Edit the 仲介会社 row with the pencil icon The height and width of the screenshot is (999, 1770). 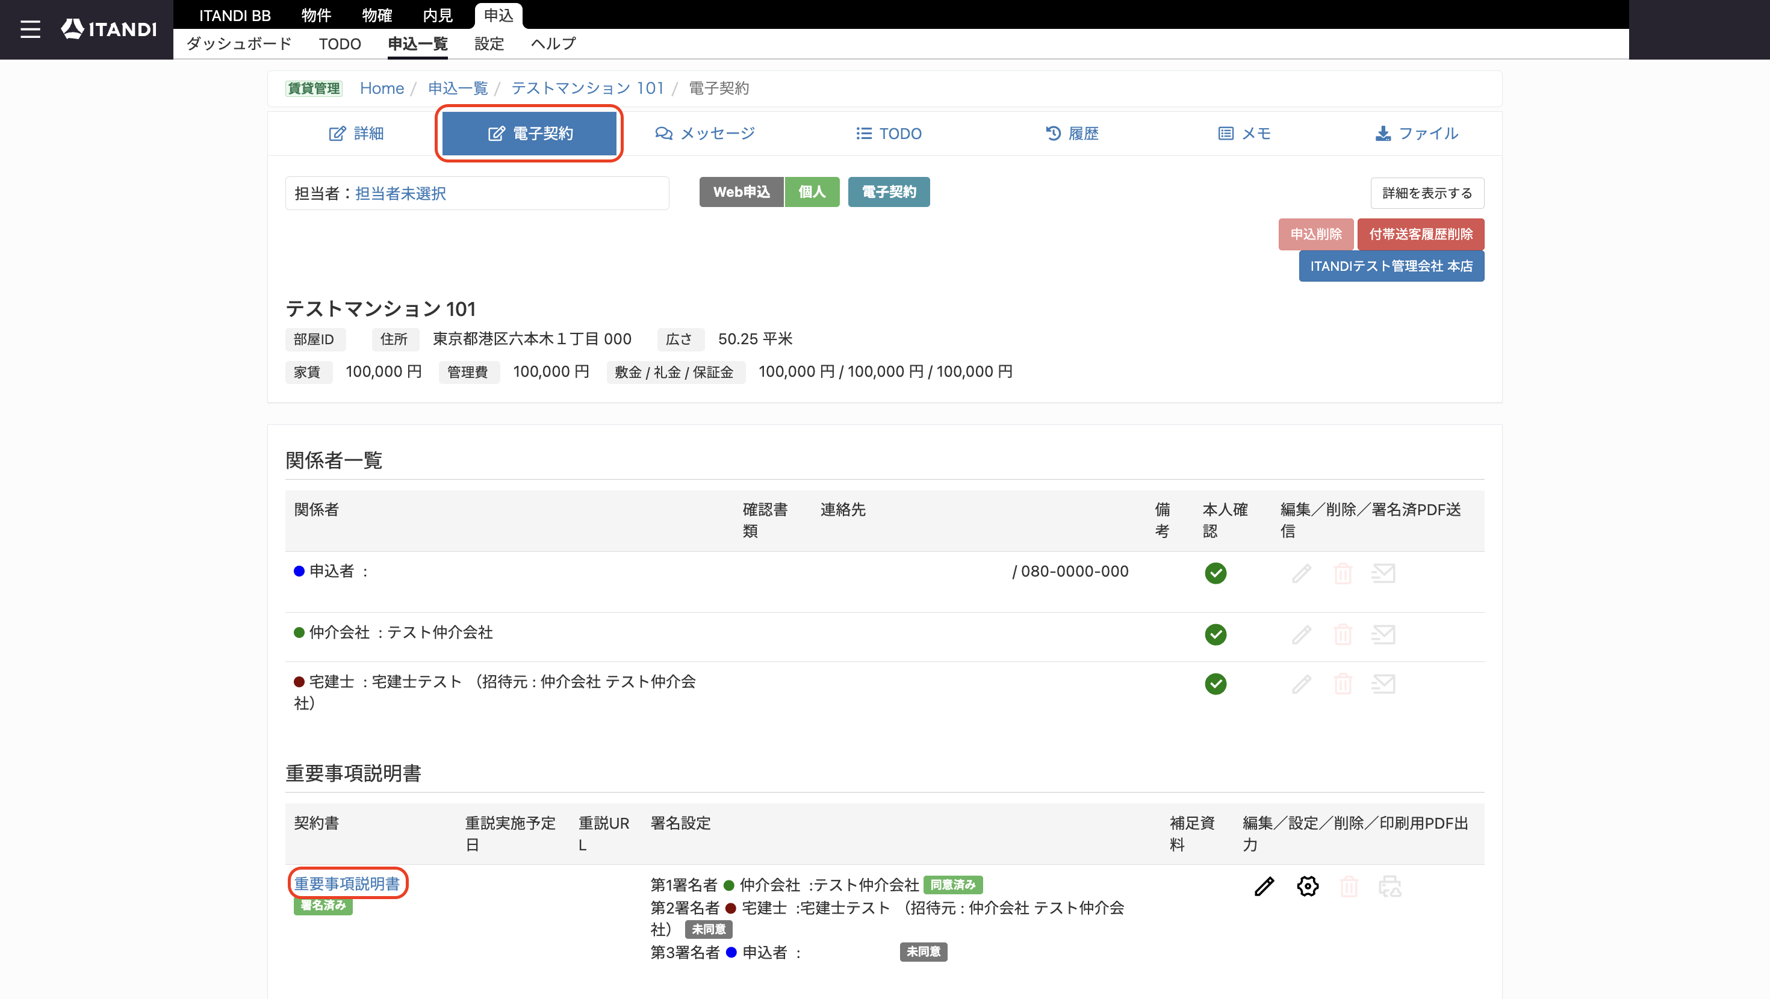tap(1302, 634)
